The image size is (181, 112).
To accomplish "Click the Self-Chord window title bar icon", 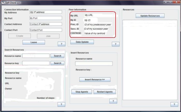I will click(x=2, y=2).
